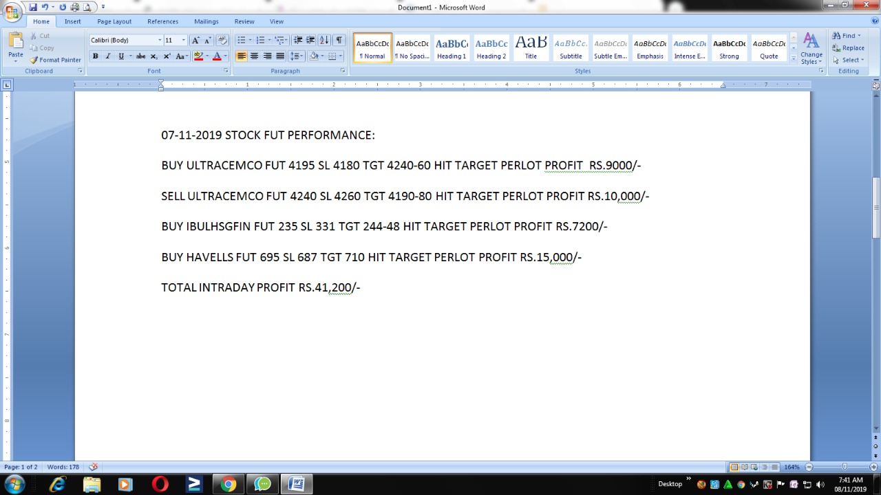Apply the Intense Emphasis style
The height and width of the screenshot is (495, 881).
[690, 48]
